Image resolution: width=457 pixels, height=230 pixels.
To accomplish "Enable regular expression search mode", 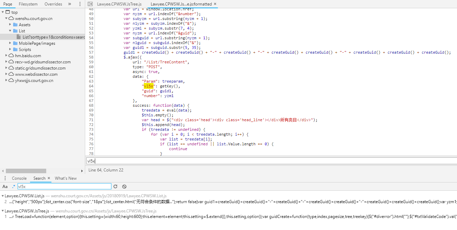I will [13, 186].
